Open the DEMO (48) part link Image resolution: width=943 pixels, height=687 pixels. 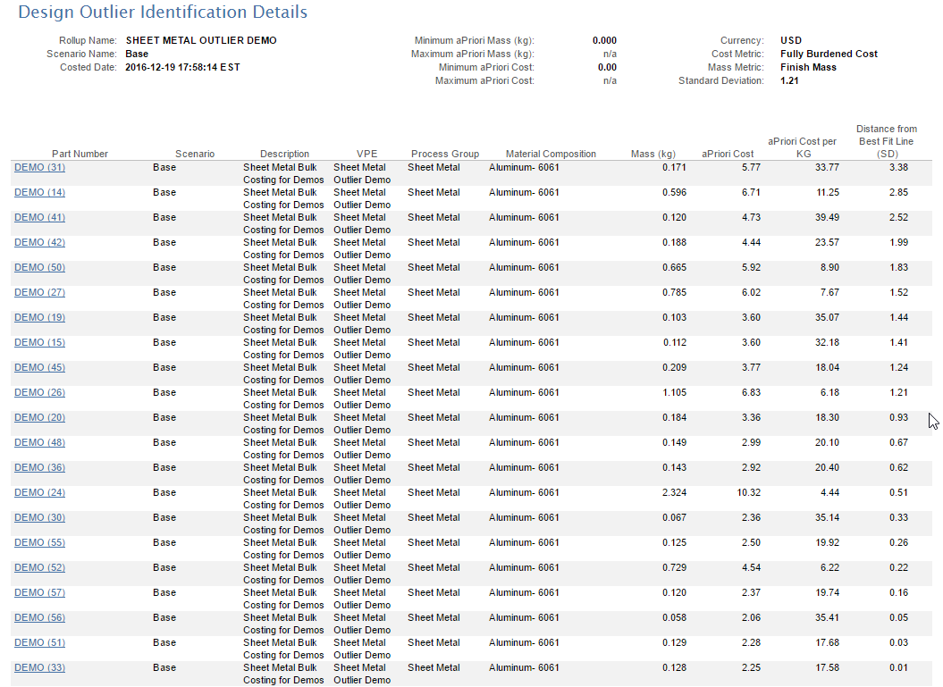[x=39, y=442]
